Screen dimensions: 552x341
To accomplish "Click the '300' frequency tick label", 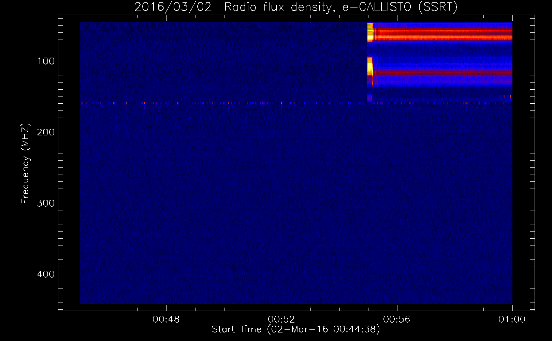I will pyautogui.click(x=46, y=203).
